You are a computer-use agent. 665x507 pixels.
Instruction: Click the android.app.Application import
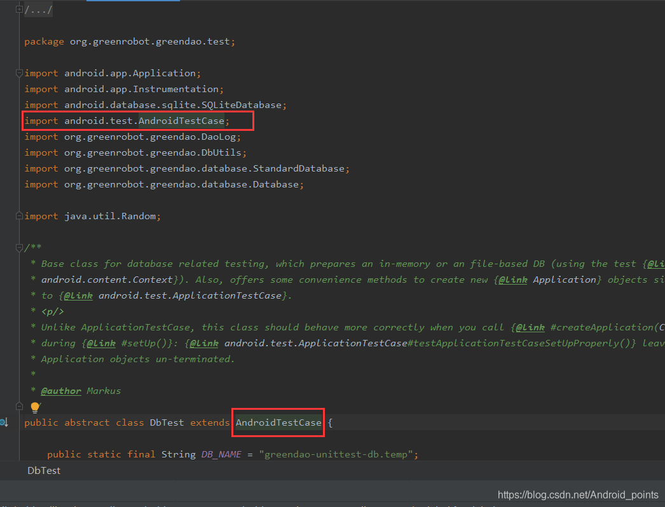pyautogui.click(x=130, y=73)
